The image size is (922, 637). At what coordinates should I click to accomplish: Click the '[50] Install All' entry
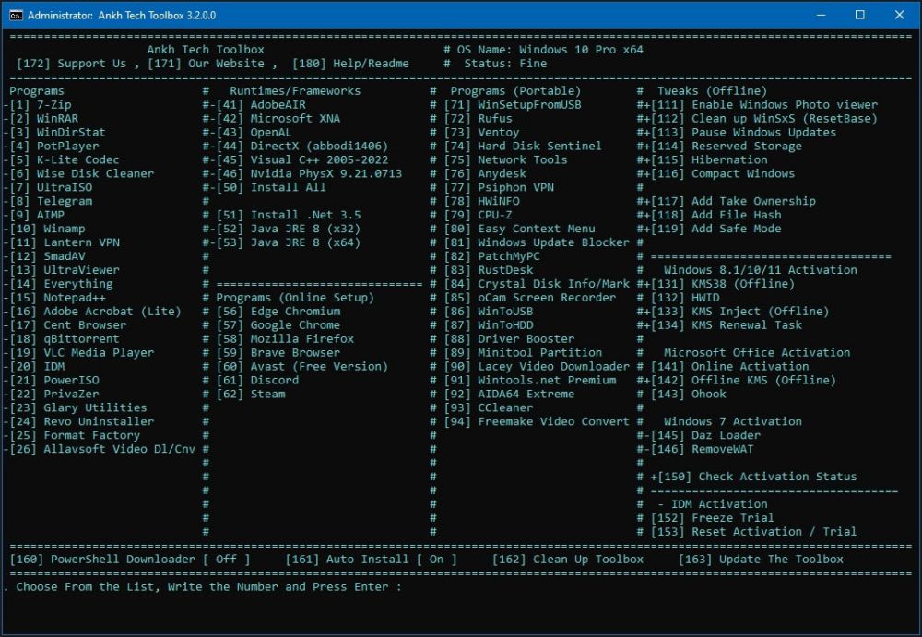pyautogui.click(x=271, y=187)
